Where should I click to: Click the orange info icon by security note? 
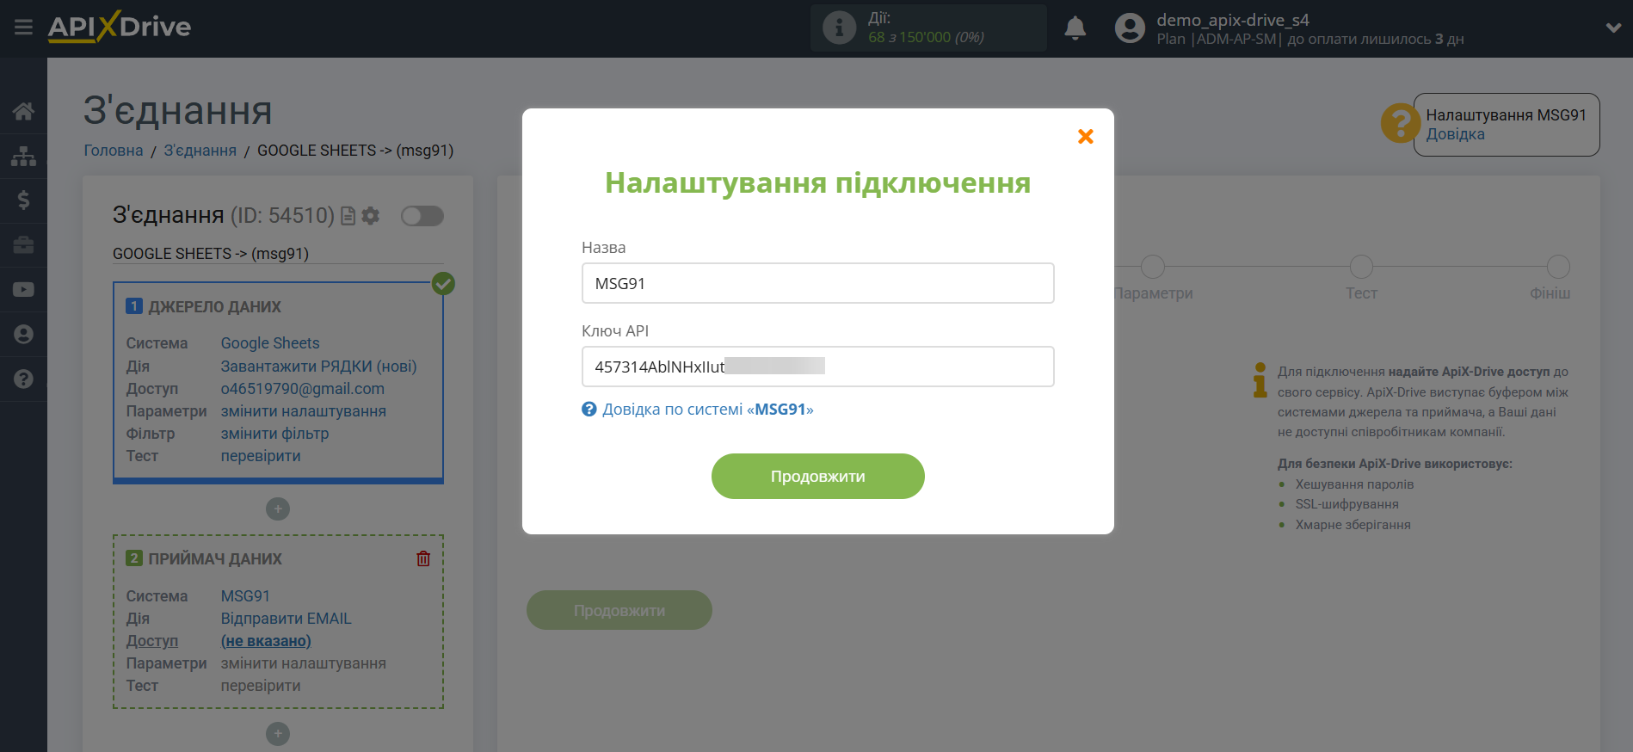[x=1260, y=379]
